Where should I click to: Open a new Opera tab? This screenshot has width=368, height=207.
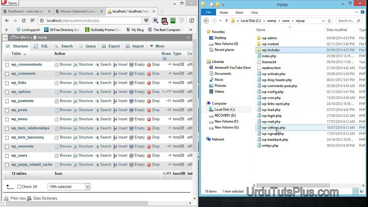(x=162, y=11)
